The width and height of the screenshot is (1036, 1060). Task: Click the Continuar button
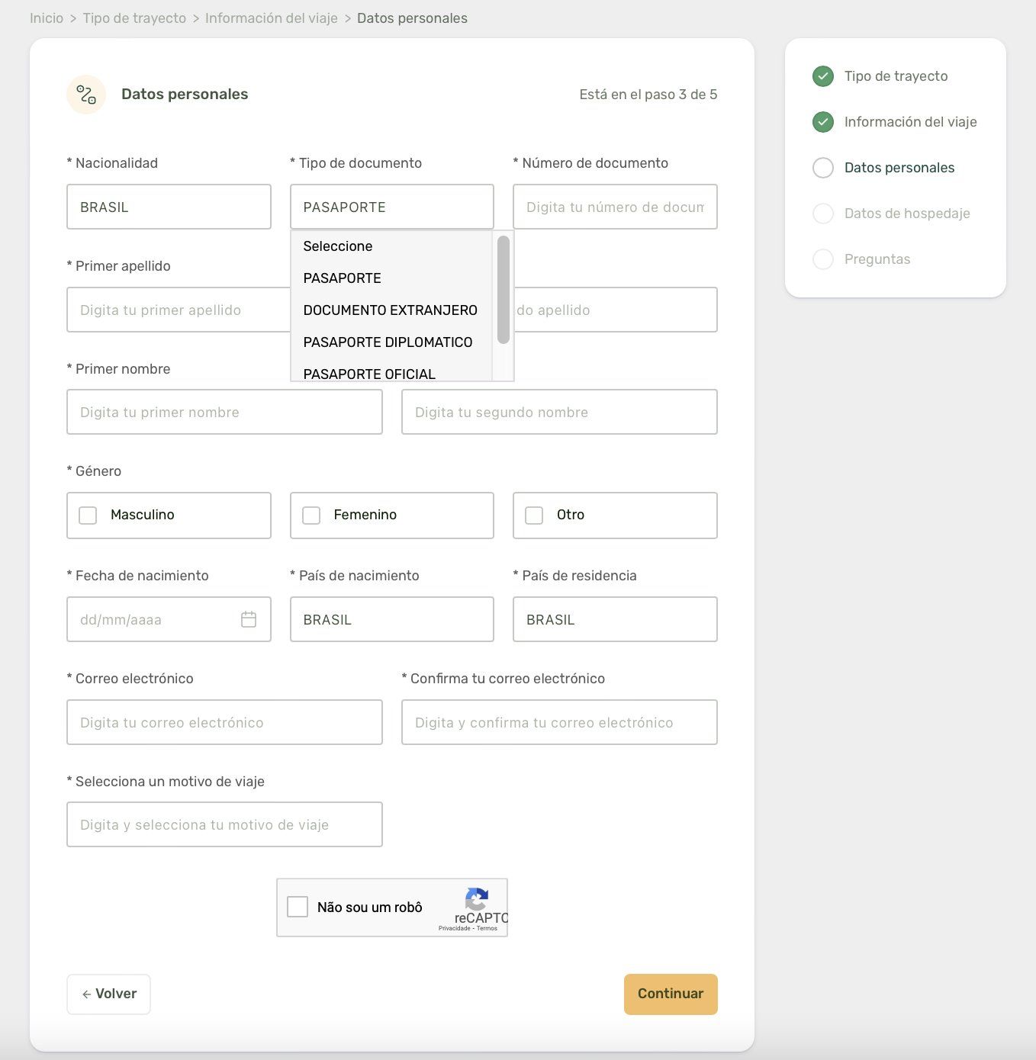coord(671,994)
